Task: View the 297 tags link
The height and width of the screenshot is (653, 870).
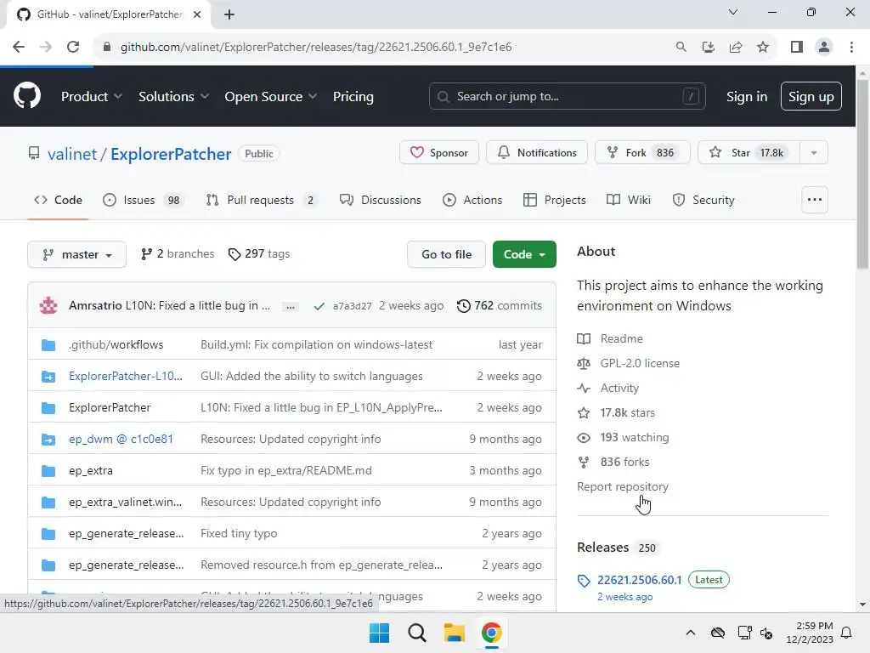Action: point(259,253)
